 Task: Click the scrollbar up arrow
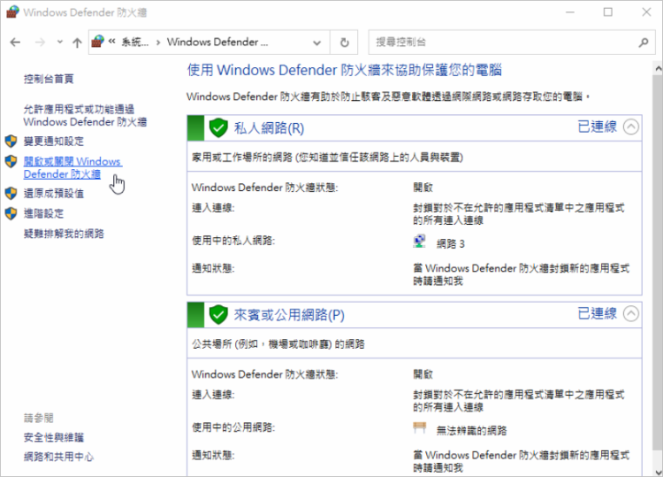tap(659, 68)
